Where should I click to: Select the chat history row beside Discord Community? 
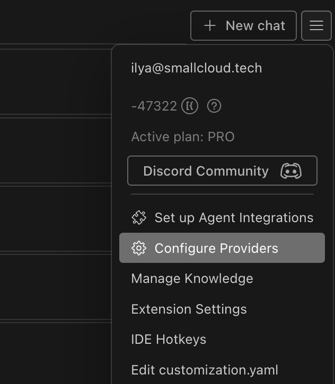click(56, 150)
